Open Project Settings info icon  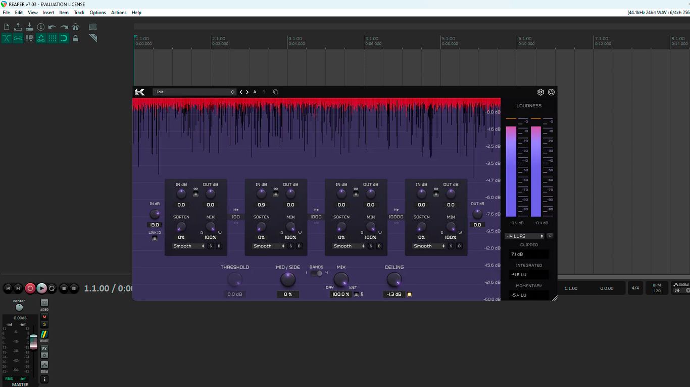(41, 27)
